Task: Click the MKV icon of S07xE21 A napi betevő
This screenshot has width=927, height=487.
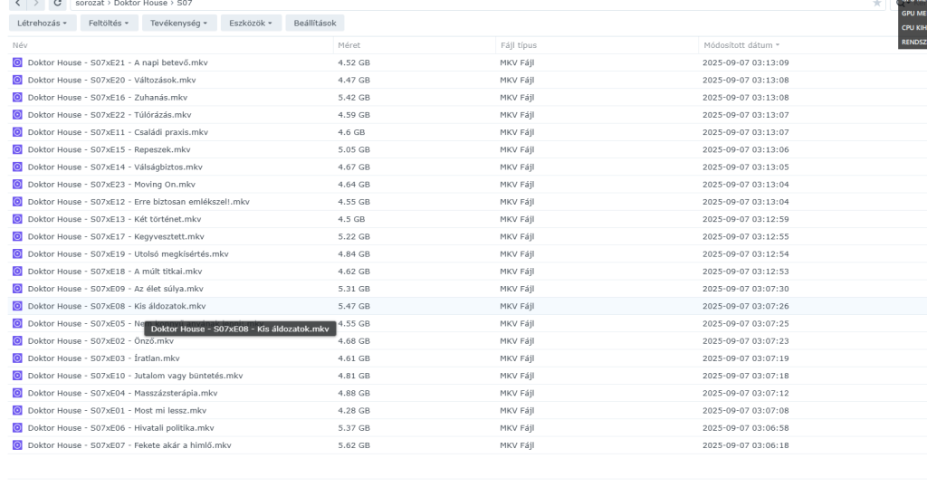Action: pyautogui.click(x=17, y=62)
